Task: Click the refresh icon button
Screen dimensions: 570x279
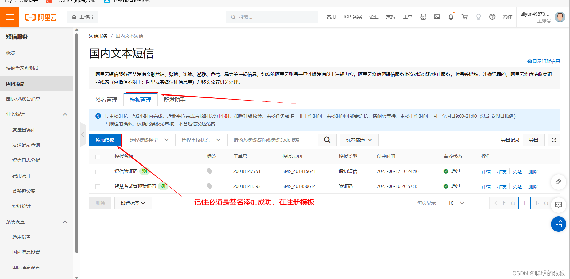Action: coord(554,140)
